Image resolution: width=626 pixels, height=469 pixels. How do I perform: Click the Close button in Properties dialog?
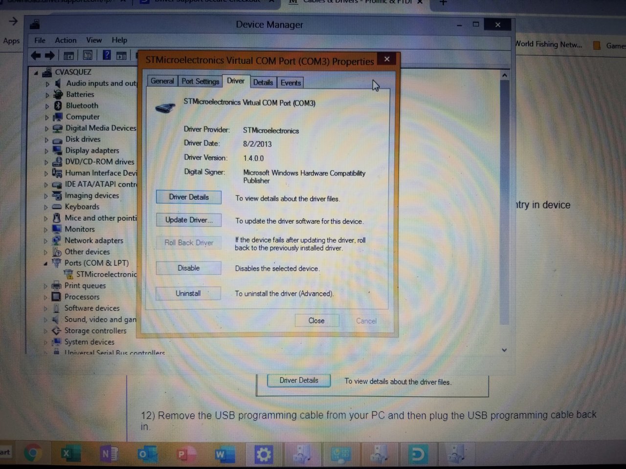(x=316, y=320)
